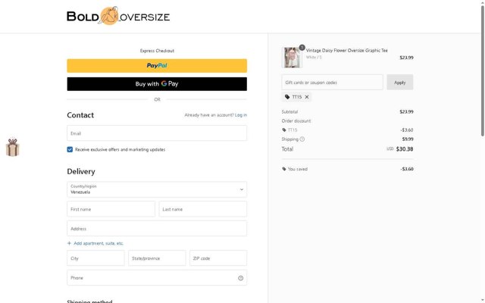The width and height of the screenshot is (485, 303).
Task: Click the Order discount label
Action: click(296, 121)
